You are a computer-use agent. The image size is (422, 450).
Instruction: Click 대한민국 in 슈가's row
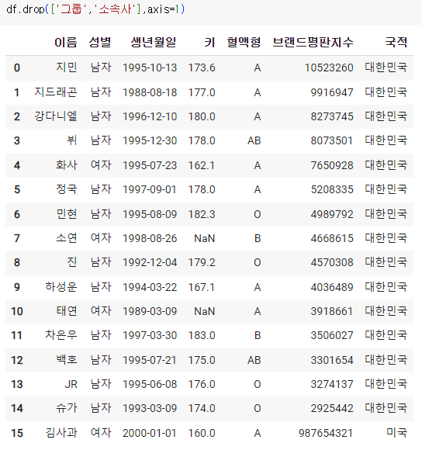click(386, 408)
